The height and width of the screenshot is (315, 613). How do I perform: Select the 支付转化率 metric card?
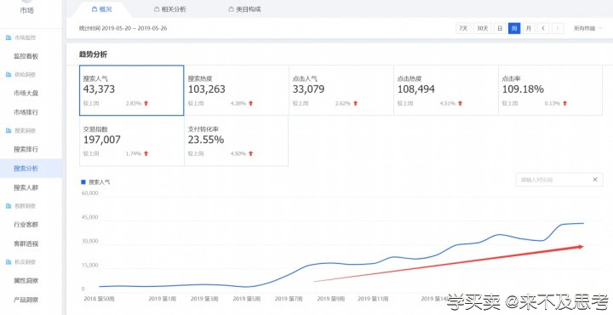pos(237,141)
